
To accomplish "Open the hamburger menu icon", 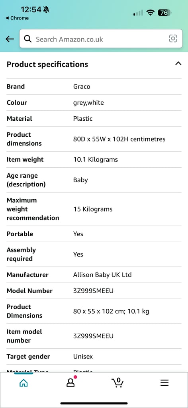I will tap(164, 383).
